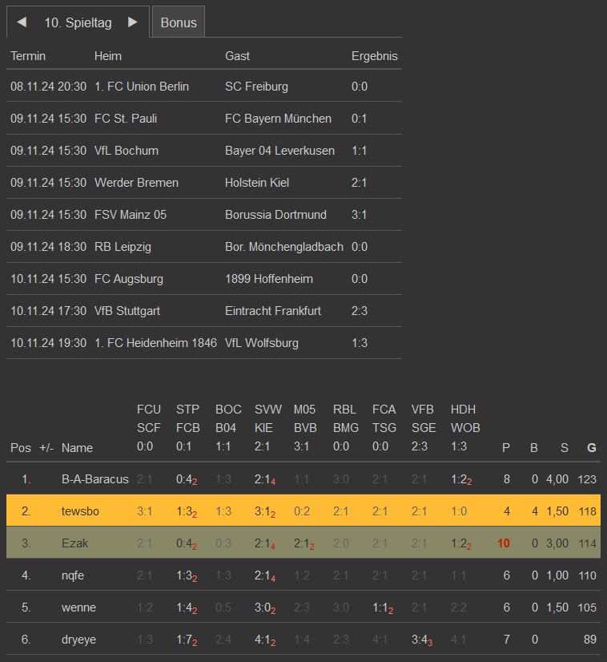Open the Bonus tab

click(179, 22)
